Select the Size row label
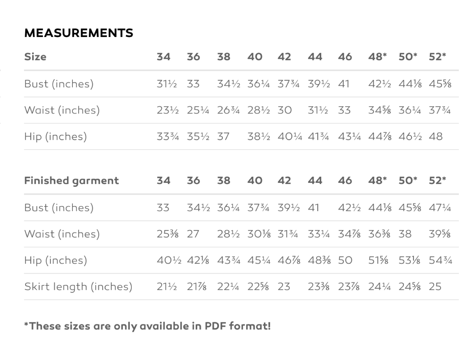 coord(35,57)
